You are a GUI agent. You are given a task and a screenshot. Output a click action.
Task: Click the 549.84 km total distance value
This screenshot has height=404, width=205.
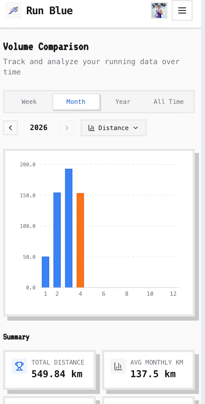click(57, 374)
